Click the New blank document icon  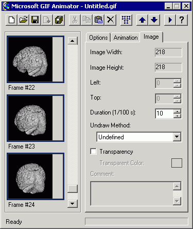11,20
